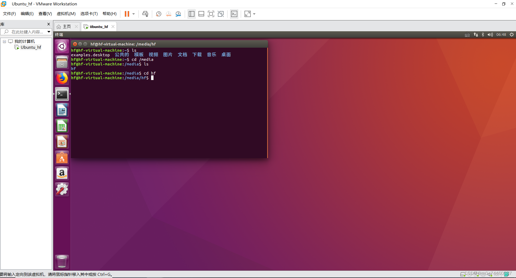The width and height of the screenshot is (516, 278).
Task: Open the Trash in launcher
Action: pyautogui.click(x=62, y=262)
